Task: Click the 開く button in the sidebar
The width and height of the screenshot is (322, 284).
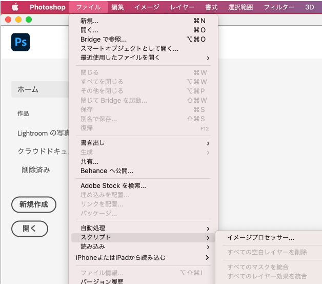Action: 30,229
